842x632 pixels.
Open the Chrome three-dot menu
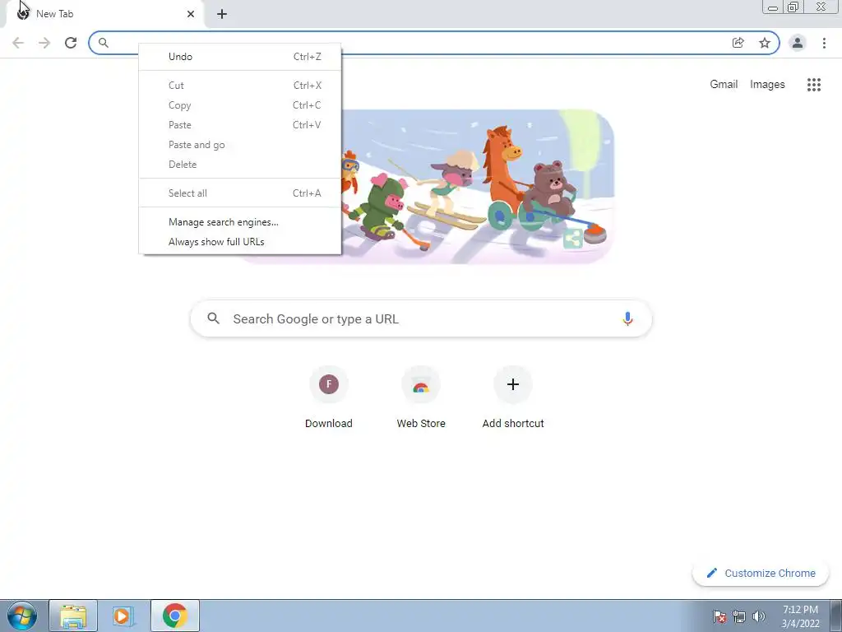[x=824, y=43]
